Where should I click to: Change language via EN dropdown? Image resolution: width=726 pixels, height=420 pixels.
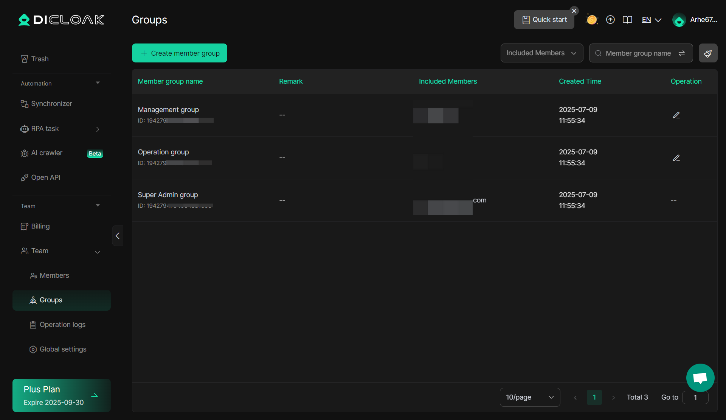[x=651, y=20]
